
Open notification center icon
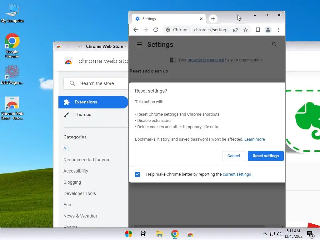click(x=310, y=234)
